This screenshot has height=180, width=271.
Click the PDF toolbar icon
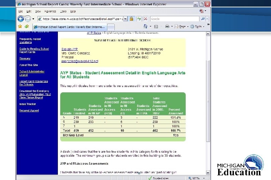(201, 11)
